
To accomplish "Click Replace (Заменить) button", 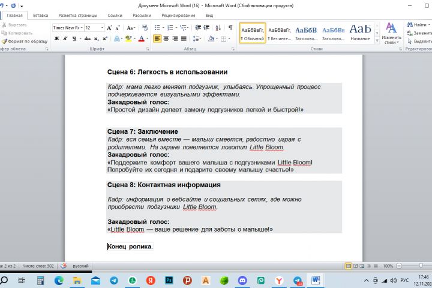I will point(419,33).
